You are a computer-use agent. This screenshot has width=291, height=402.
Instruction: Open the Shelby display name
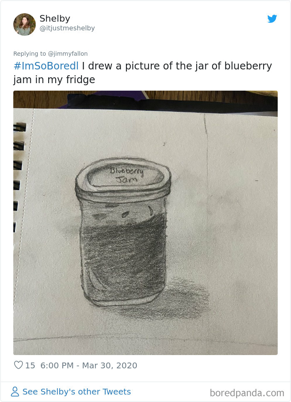point(55,18)
